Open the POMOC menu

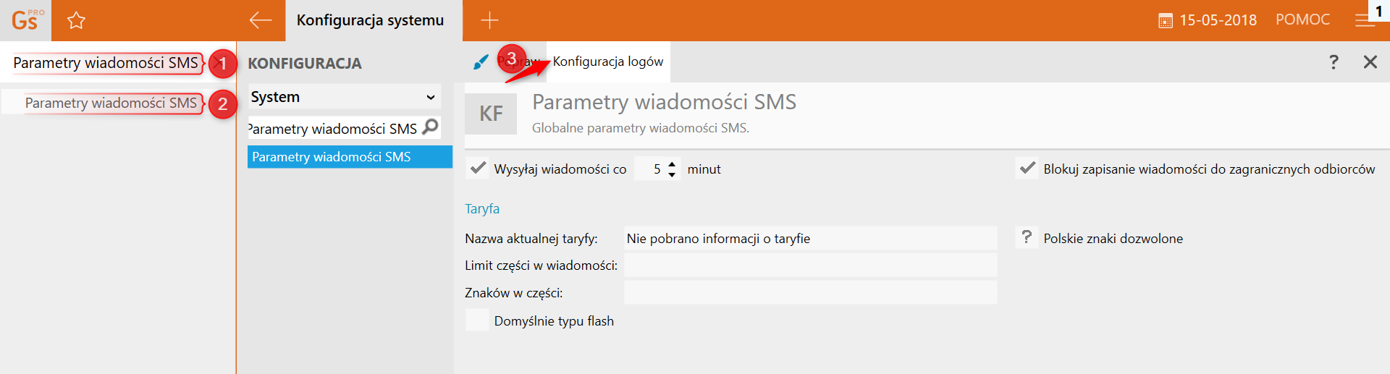tap(1302, 20)
